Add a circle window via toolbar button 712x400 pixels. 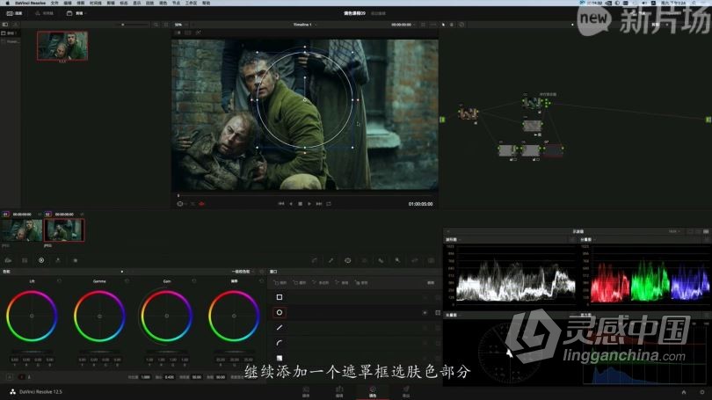point(300,283)
